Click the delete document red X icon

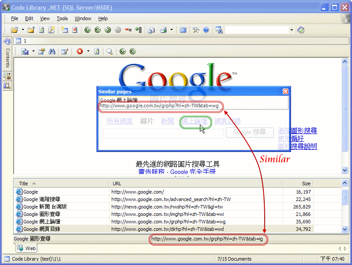click(75, 30)
